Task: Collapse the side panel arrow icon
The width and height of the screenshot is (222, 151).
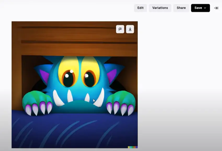Action: 216,8
